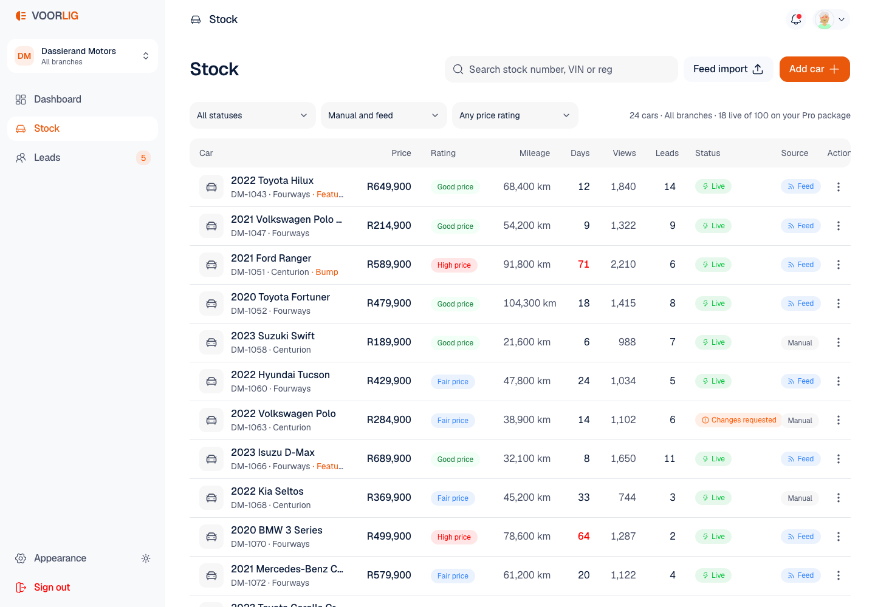
Task: Expand the All statuses filter
Action: [253, 115]
